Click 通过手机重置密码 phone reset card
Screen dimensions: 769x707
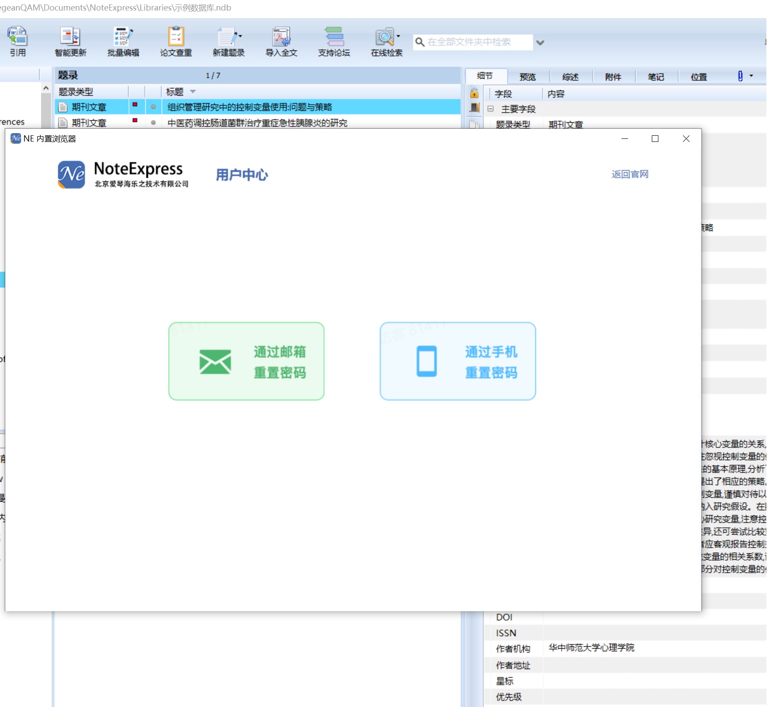coord(458,361)
